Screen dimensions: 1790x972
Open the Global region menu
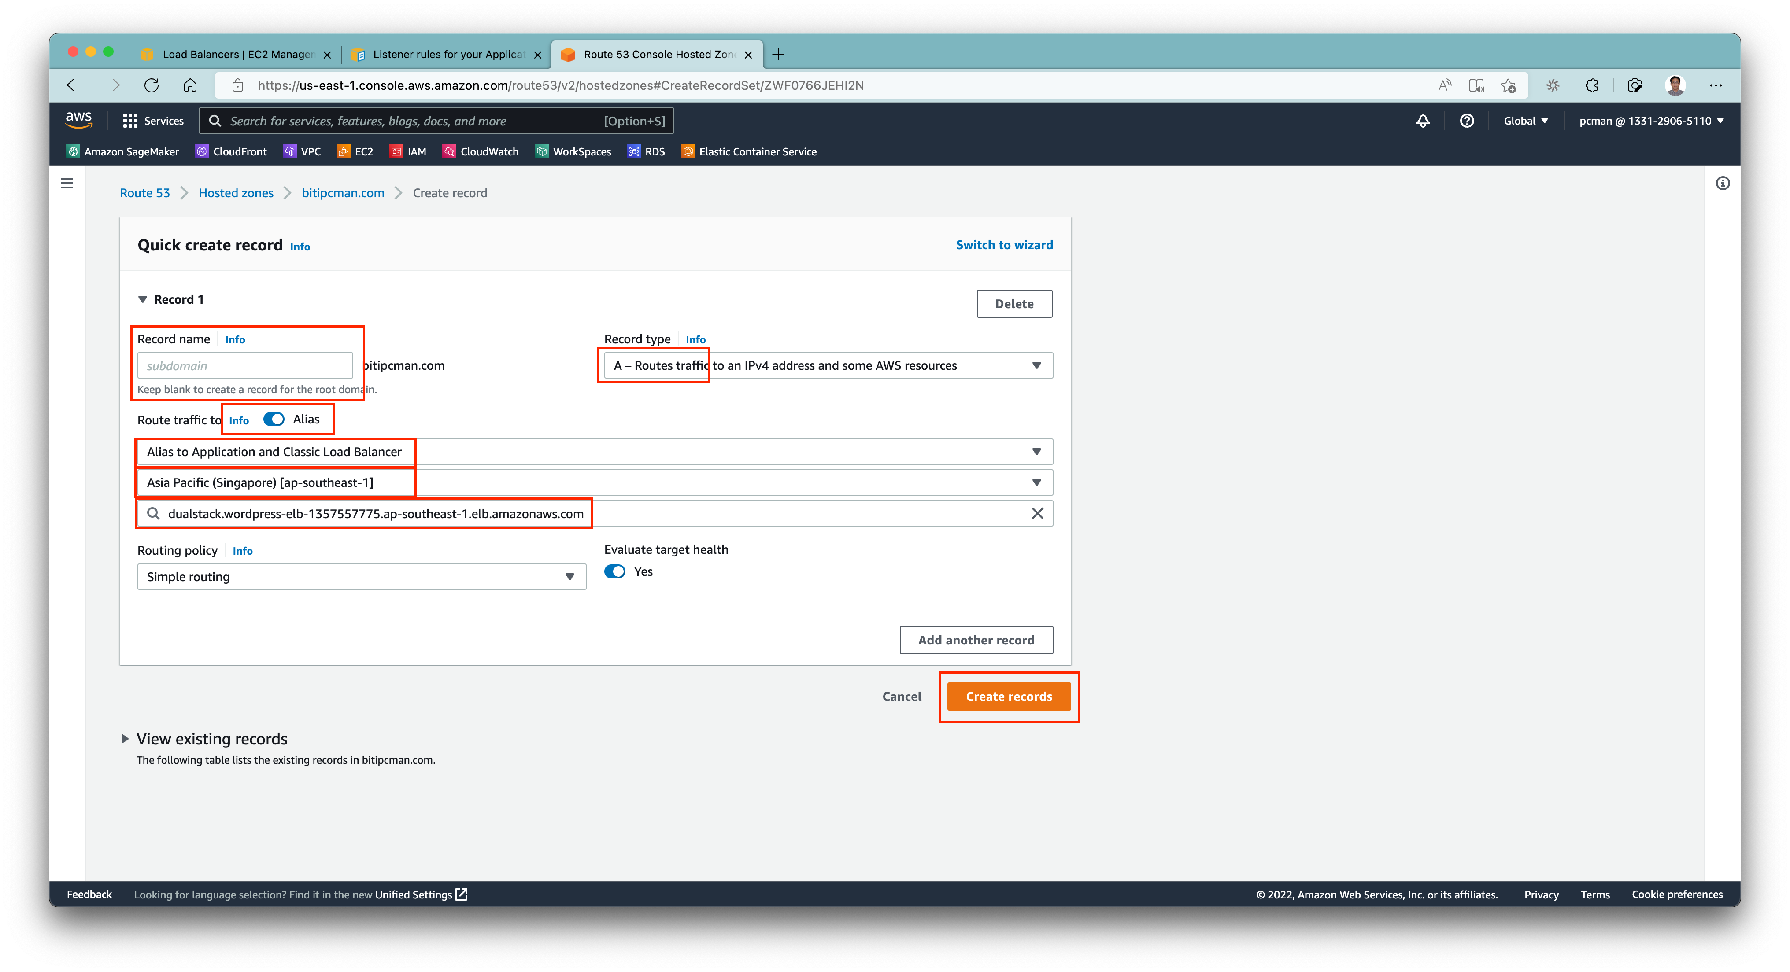[x=1526, y=121]
